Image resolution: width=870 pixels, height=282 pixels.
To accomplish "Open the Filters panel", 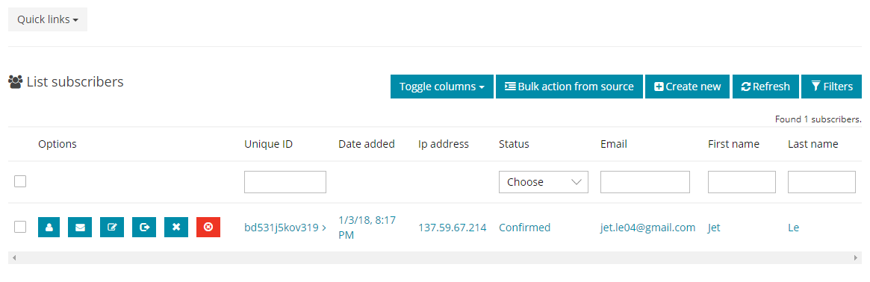I will 832,87.
